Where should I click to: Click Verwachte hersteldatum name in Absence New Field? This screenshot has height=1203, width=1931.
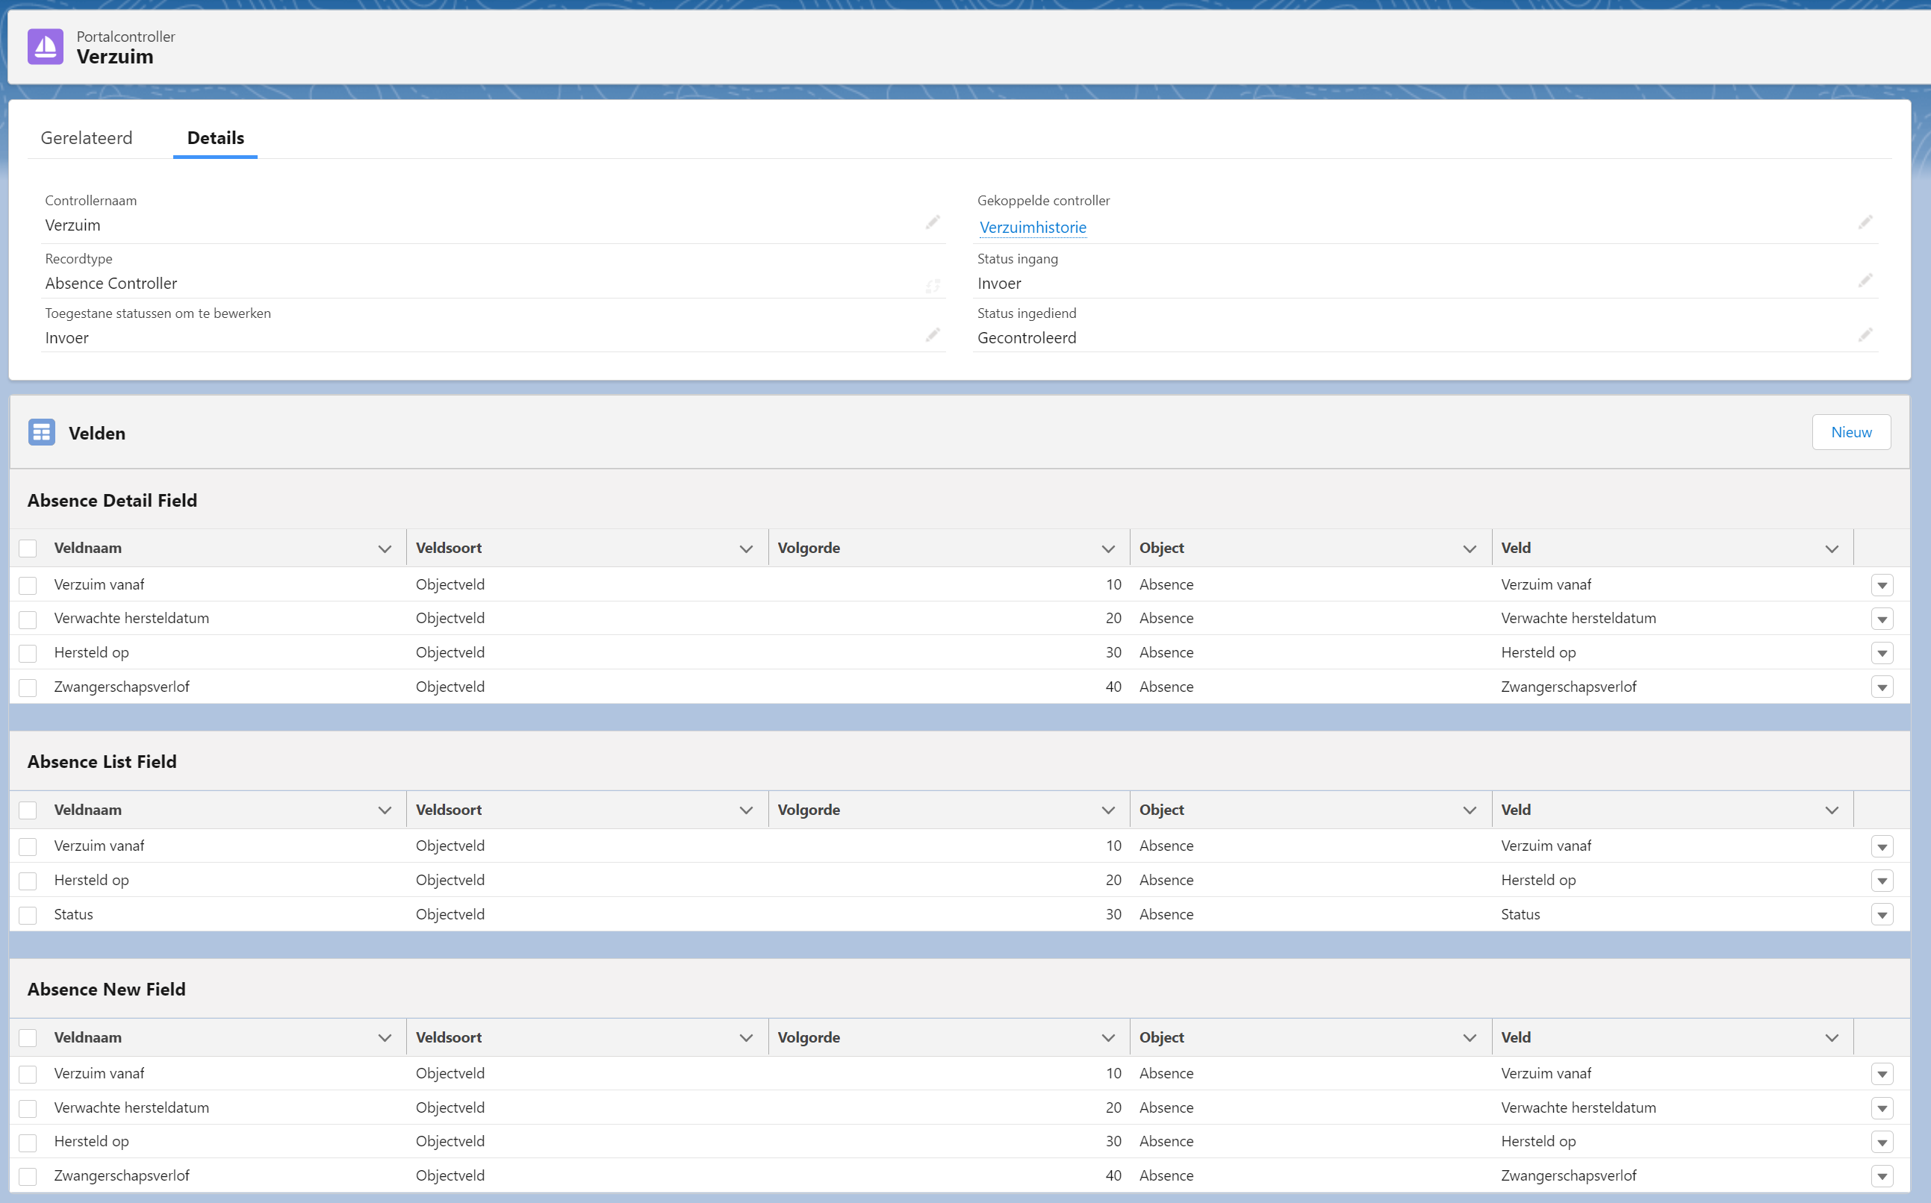coord(131,1107)
